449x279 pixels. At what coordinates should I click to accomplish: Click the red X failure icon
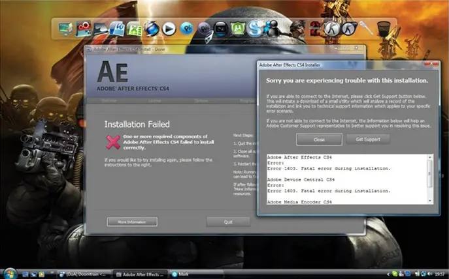[113, 142]
